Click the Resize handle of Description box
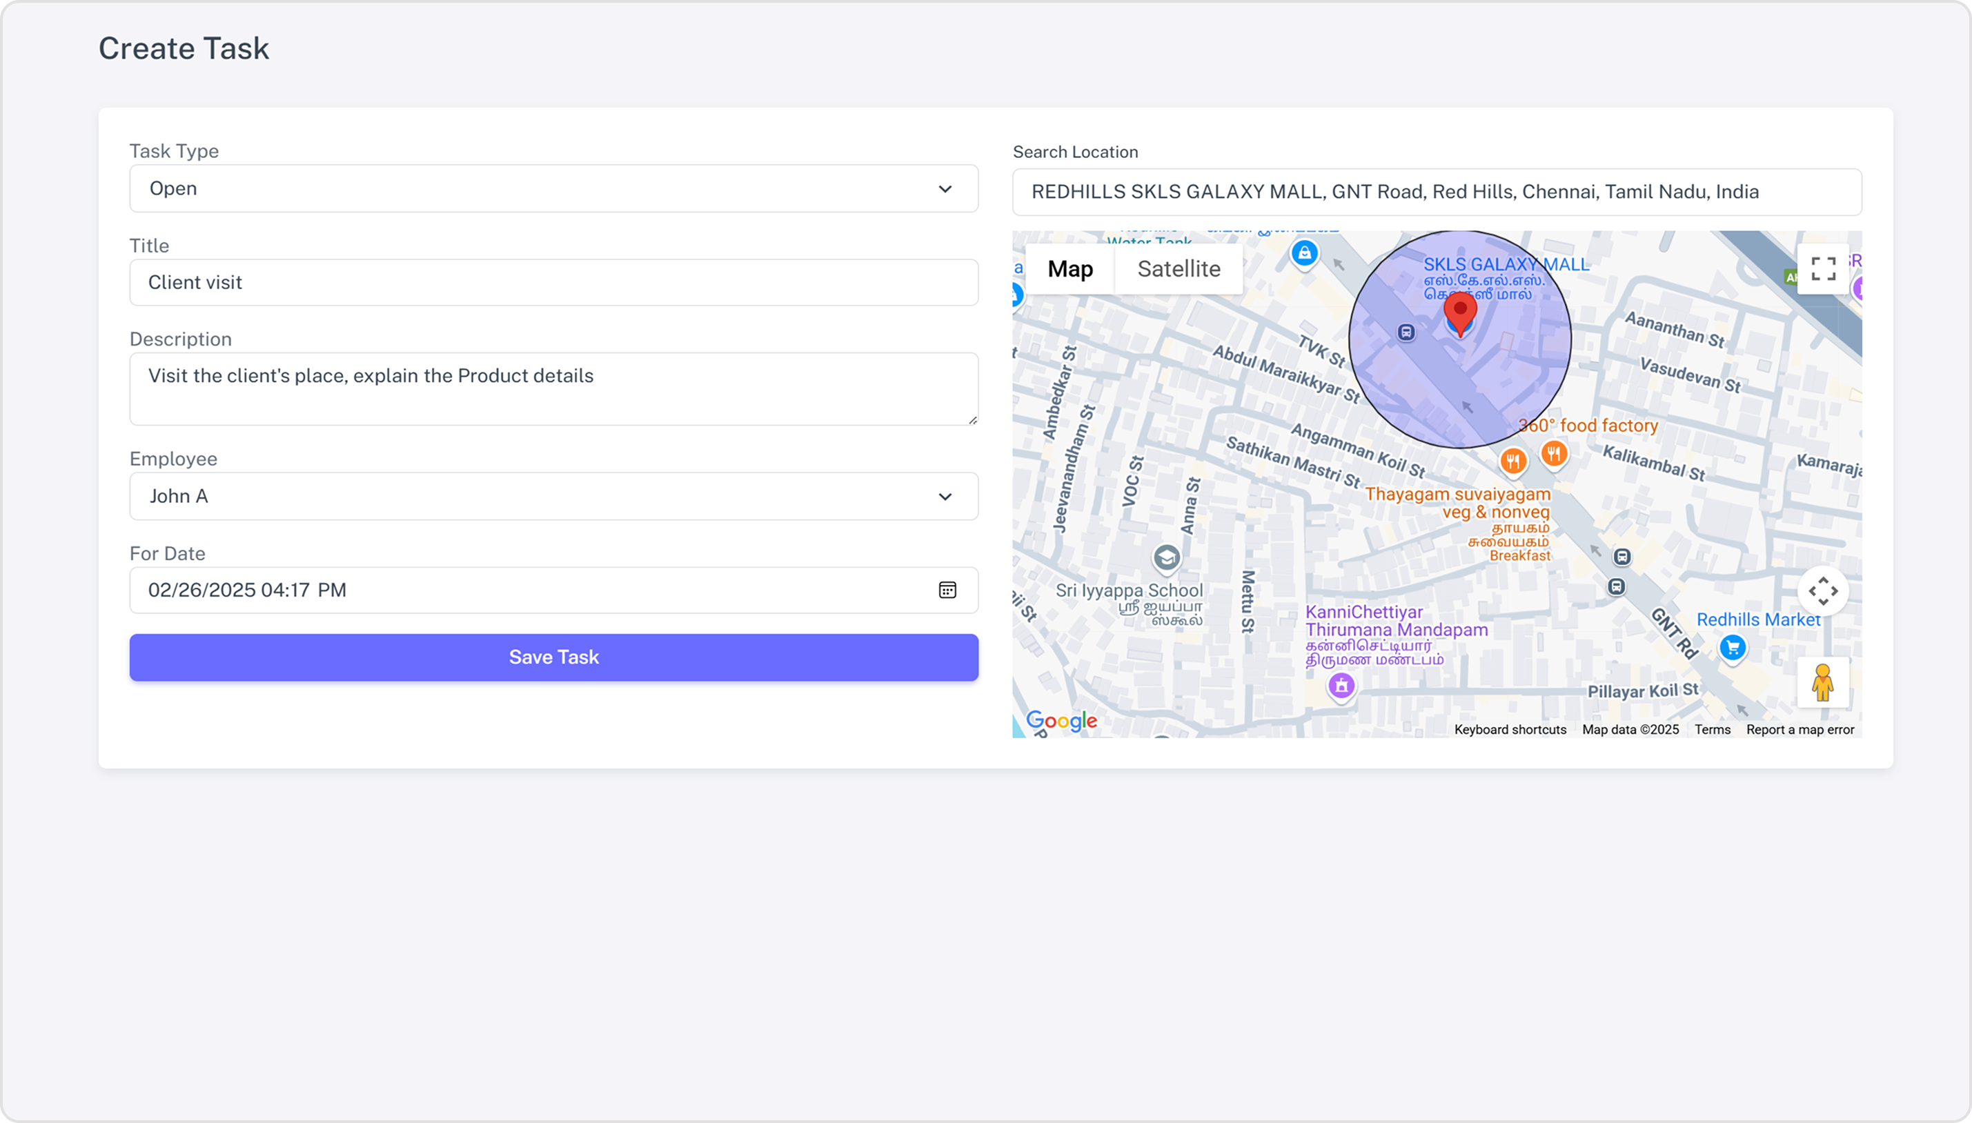 [x=972, y=419]
